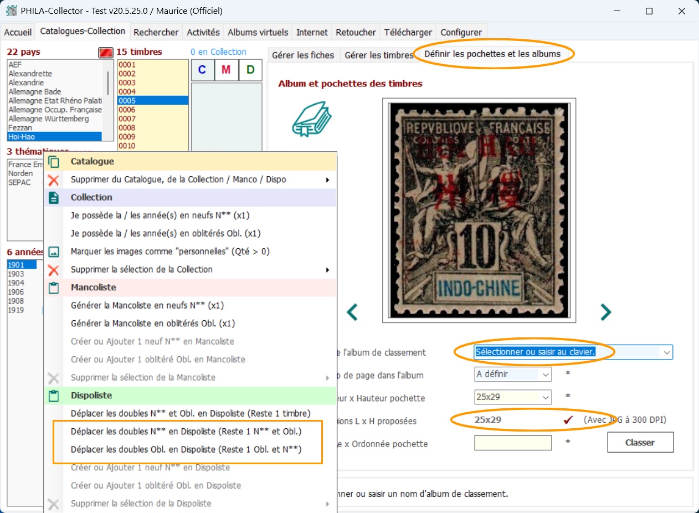Image resolution: width=699 pixels, height=513 pixels.
Task: Choose Je possède en neufs N** (x1)
Action: point(190,216)
